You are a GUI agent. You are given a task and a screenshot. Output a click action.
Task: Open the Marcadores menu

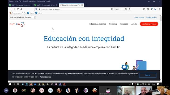pyautogui.click(x=32, y=1)
